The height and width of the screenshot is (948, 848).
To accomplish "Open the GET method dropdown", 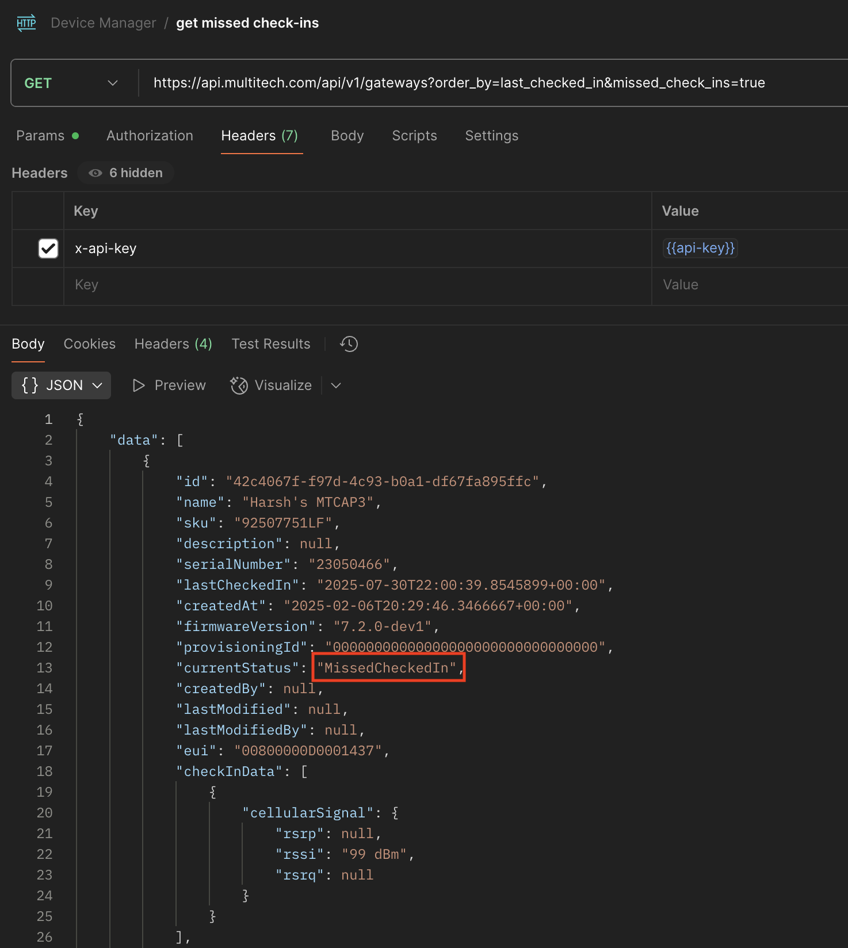I will (71, 83).
